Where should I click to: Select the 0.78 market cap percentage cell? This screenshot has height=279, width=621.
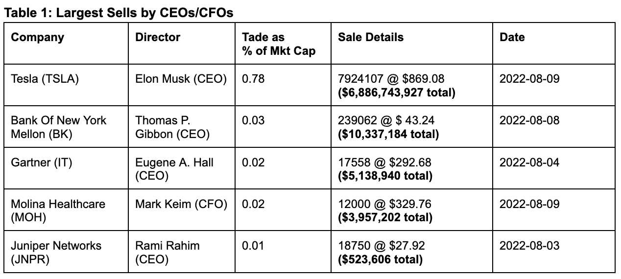pos(283,84)
